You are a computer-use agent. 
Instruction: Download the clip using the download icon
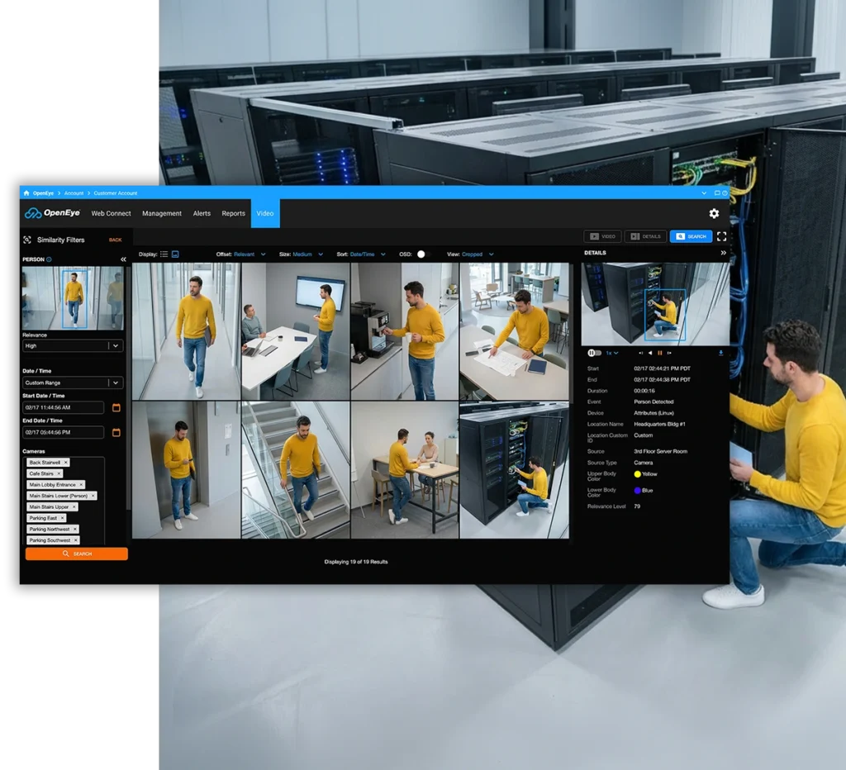(720, 353)
